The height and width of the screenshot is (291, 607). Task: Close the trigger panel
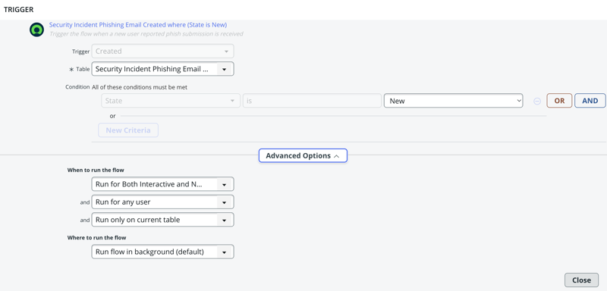[581, 280]
